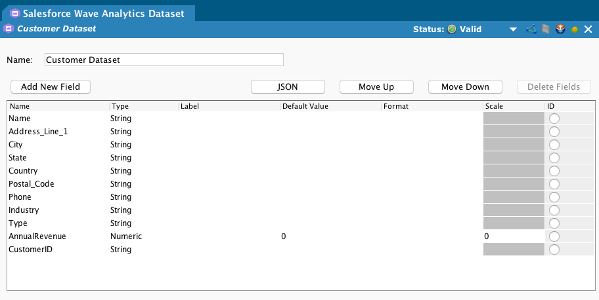
Task: Click the upload arrow globe icon
Action: tap(560, 29)
